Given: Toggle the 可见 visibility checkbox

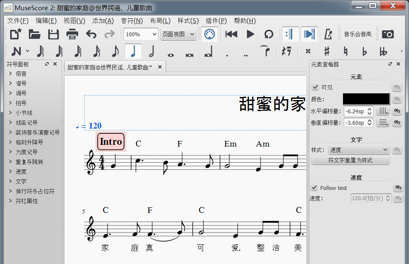Looking at the screenshot, I should pos(316,87).
